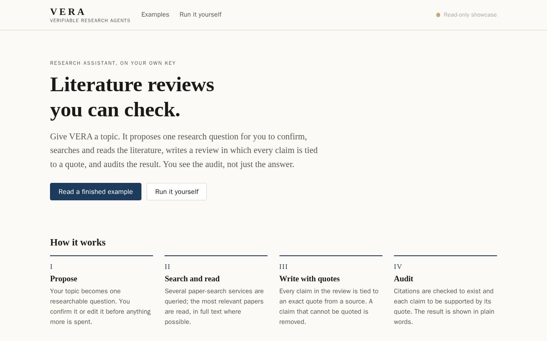Select the Audit step heading

point(403,279)
